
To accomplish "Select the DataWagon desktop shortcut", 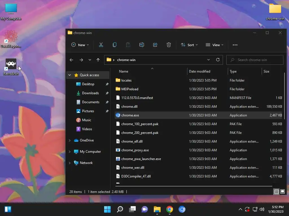I will point(11,39).
